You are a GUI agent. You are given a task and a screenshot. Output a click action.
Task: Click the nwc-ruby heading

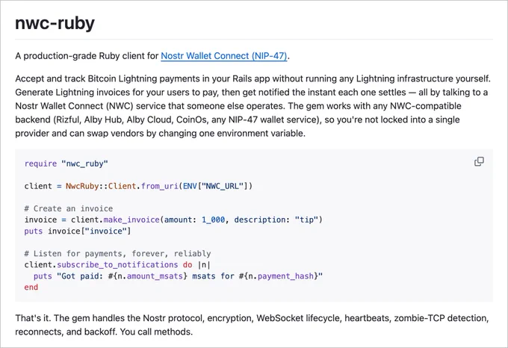pos(55,23)
